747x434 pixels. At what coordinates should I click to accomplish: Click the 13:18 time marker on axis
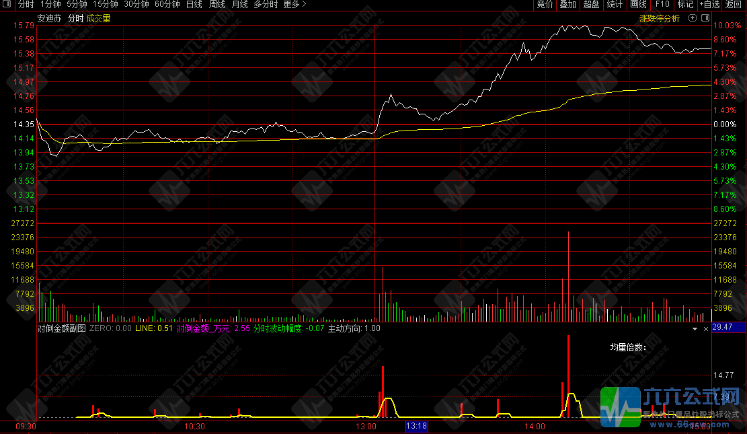point(416,426)
